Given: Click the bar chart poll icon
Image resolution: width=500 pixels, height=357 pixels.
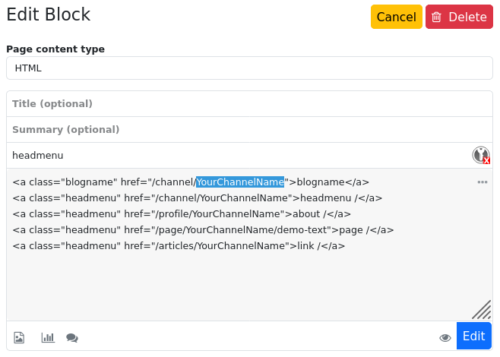Looking at the screenshot, I should coord(48,337).
